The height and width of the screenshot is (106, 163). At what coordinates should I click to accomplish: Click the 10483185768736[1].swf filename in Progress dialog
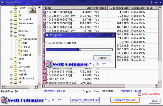coord(61,43)
